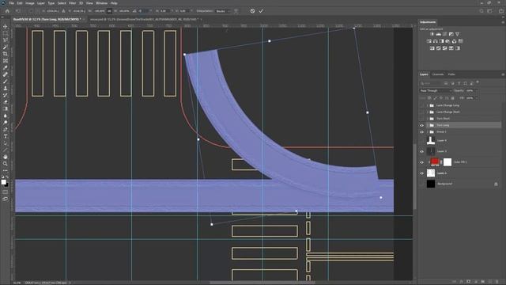Show the Lane Change Short group
Image resolution: width=506 pixels, height=285 pixels.
[421, 112]
